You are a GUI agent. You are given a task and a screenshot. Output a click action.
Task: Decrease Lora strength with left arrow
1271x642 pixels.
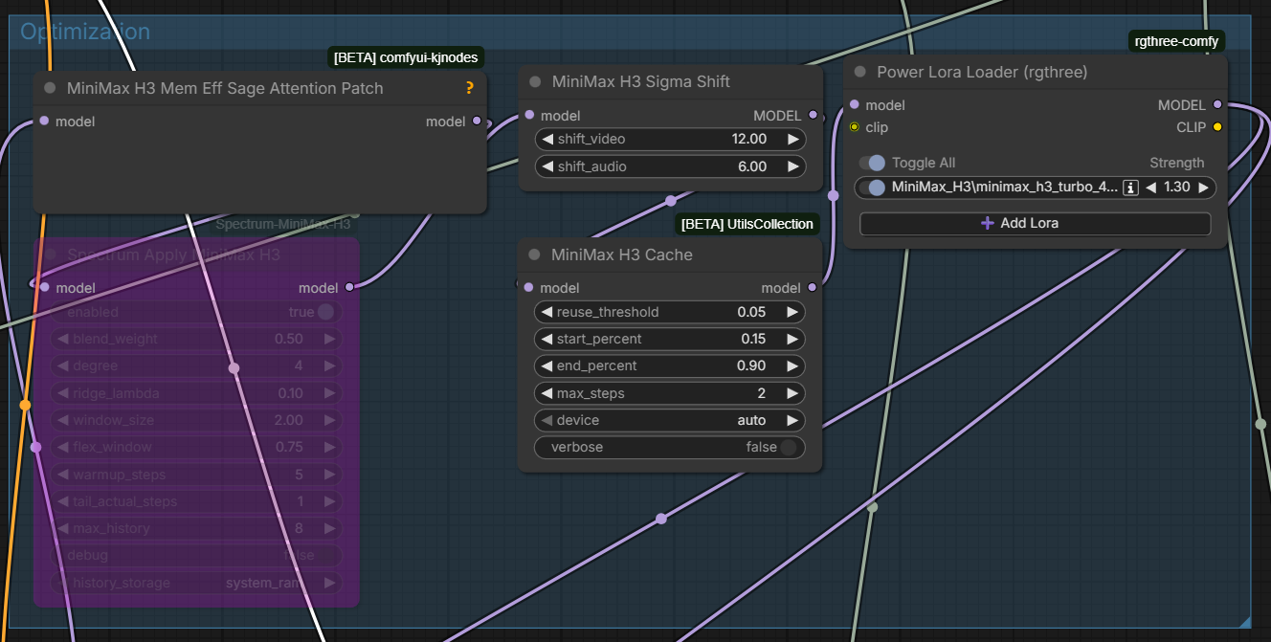[x=1151, y=188]
